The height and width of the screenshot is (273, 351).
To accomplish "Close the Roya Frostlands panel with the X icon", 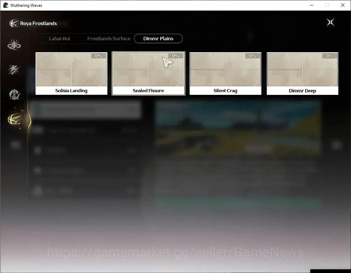I will pyautogui.click(x=330, y=22).
